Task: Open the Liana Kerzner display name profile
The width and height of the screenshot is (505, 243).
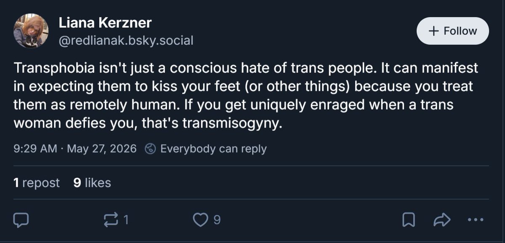Action: point(105,23)
